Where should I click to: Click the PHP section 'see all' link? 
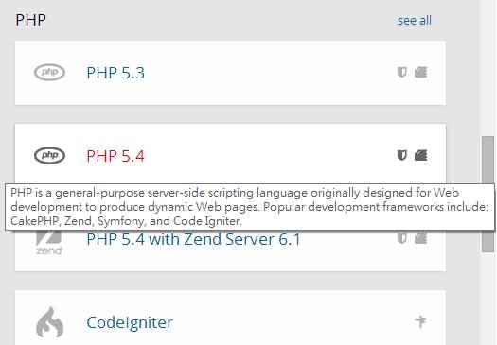[415, 21]
